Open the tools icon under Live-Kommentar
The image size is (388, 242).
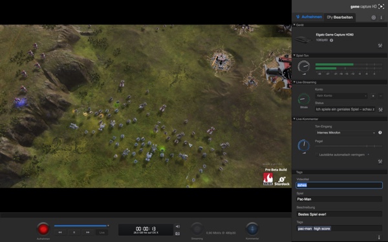pos(380,161)
